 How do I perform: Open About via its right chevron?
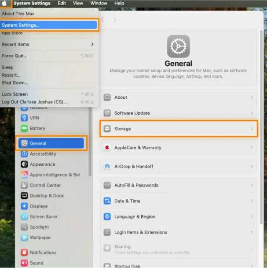coord(252,97)
